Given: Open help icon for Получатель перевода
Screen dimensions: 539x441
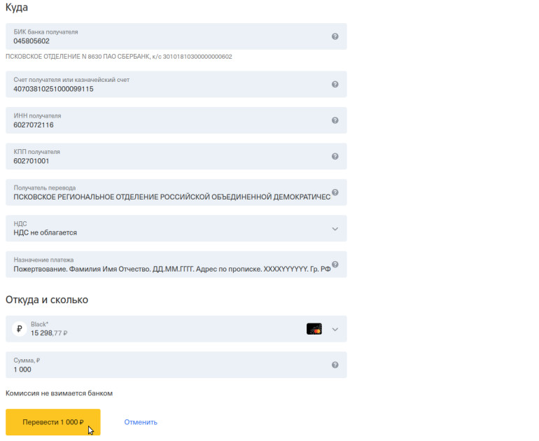Looking at the screenshot, I should tap(335, 192).
